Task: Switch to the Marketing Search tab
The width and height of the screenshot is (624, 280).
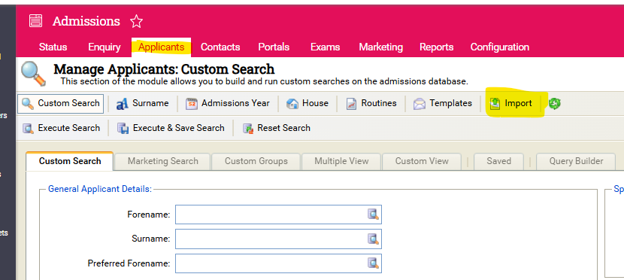Action: pyautogui.click(x=162, y=161)
